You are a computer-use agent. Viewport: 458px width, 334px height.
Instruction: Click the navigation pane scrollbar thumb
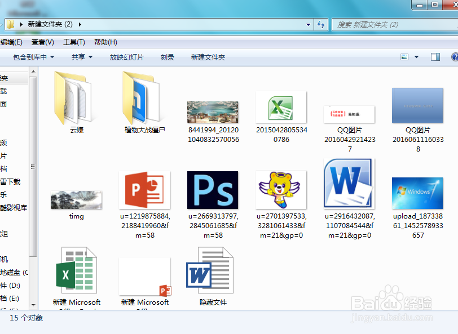point(33,167)
